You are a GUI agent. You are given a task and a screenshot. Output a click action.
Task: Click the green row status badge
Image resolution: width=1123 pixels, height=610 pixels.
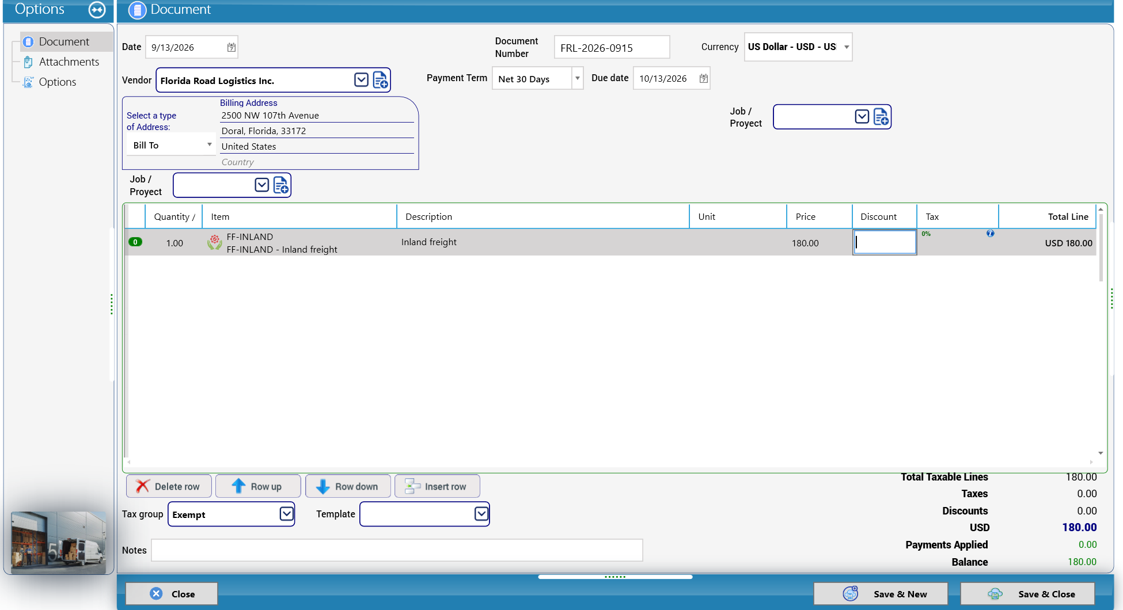(x=135, y=242)
